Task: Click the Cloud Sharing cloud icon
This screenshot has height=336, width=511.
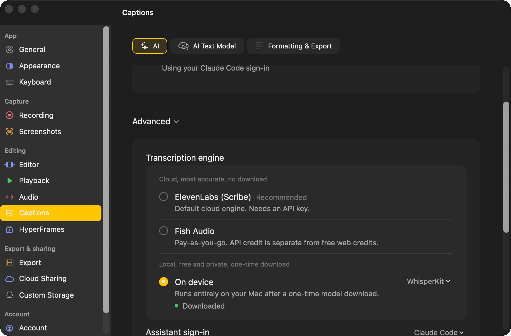Action: point(10,279)
